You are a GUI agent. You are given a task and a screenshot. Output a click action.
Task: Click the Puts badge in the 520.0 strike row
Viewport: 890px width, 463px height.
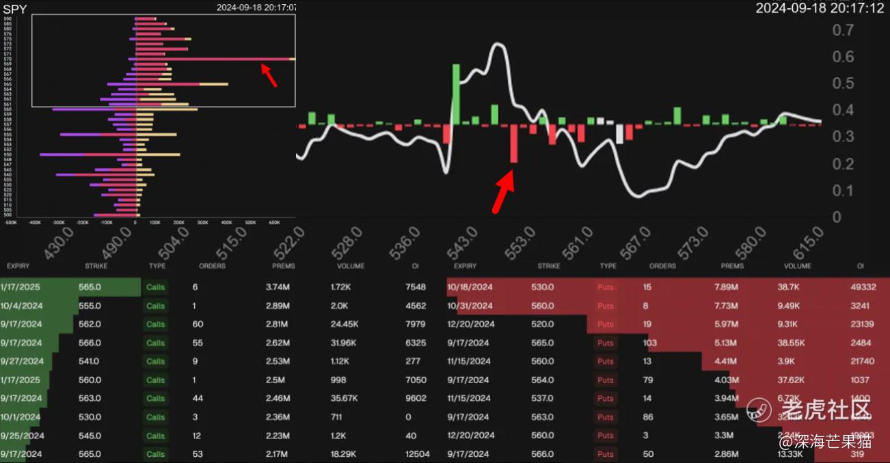(x=606, y=324)
